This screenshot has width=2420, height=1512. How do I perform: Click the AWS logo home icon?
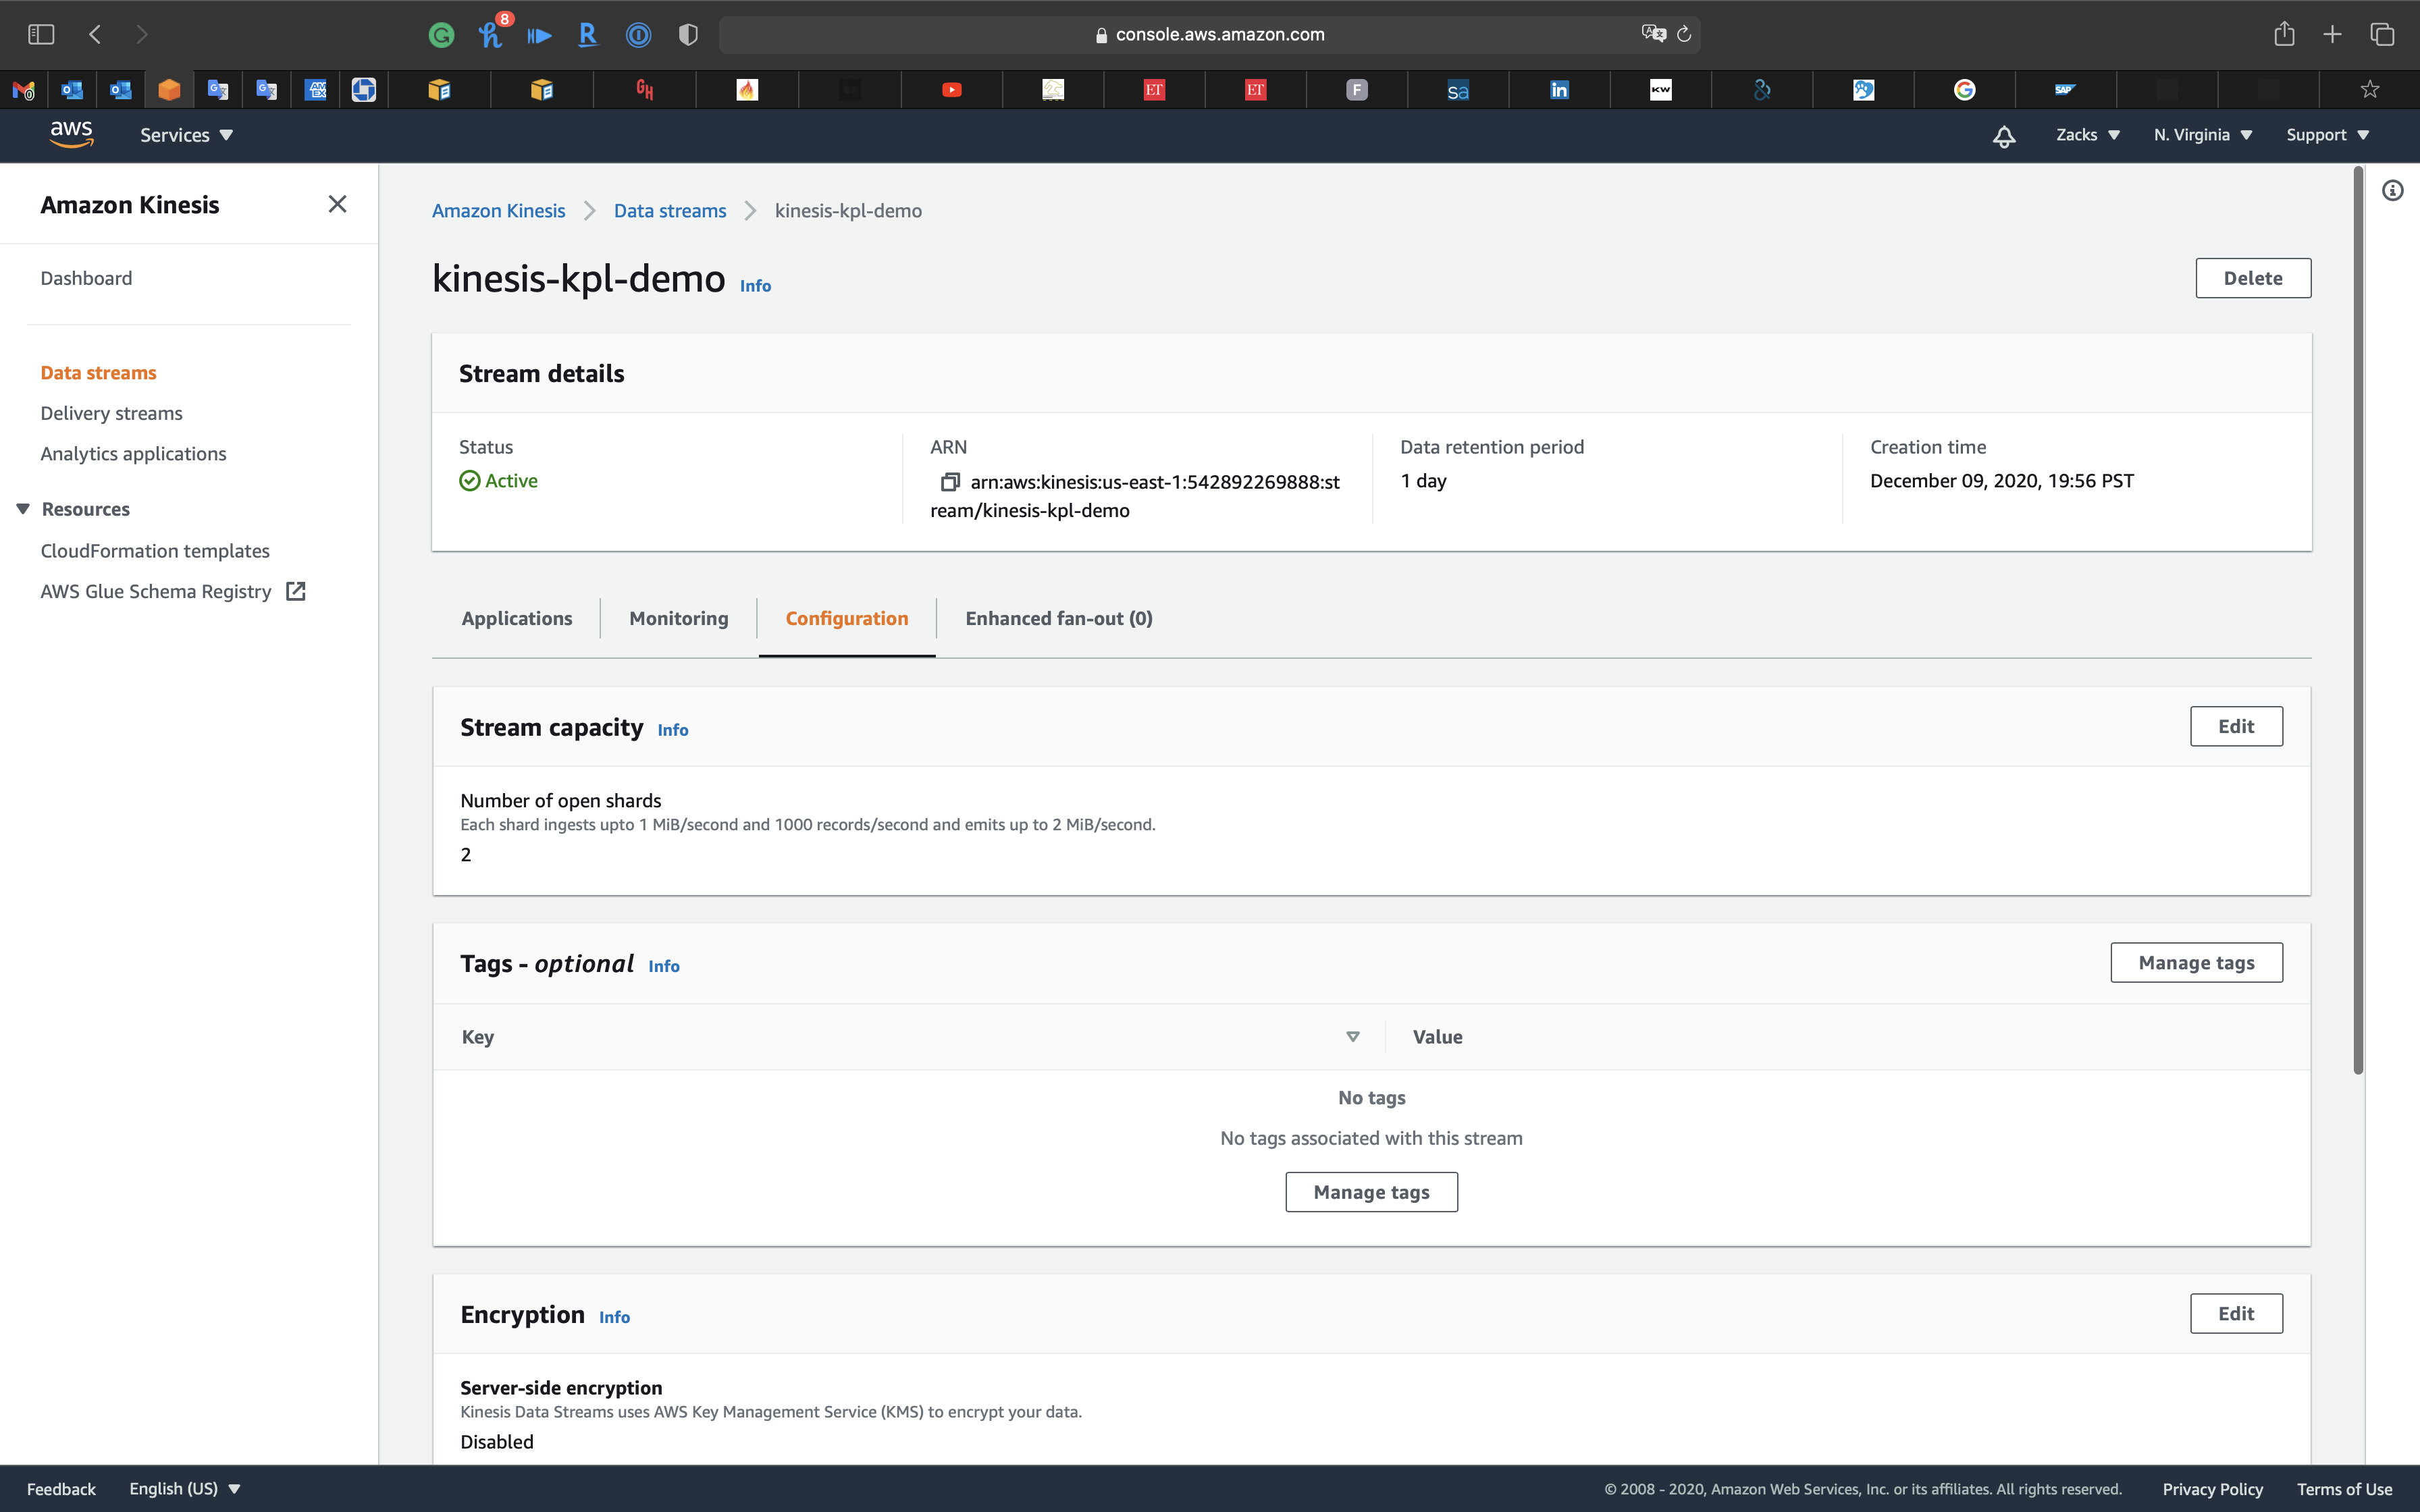[71, 134]
